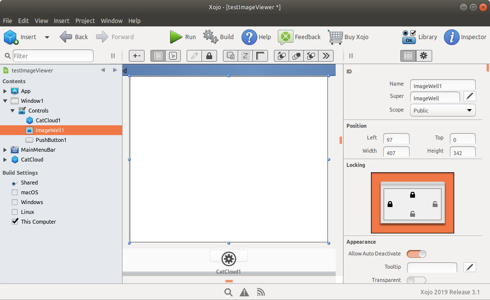Show the Inspector panel

[465, 37]
